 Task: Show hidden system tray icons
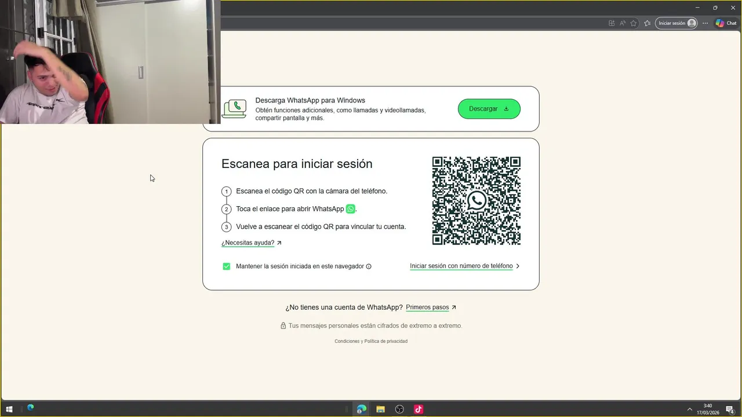[x=689, y=409]
